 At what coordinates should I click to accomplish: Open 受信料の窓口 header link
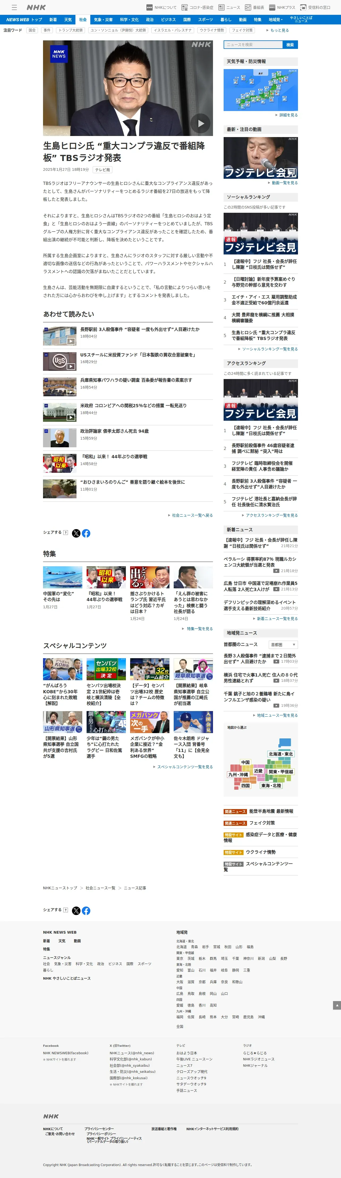click(315, 7)
